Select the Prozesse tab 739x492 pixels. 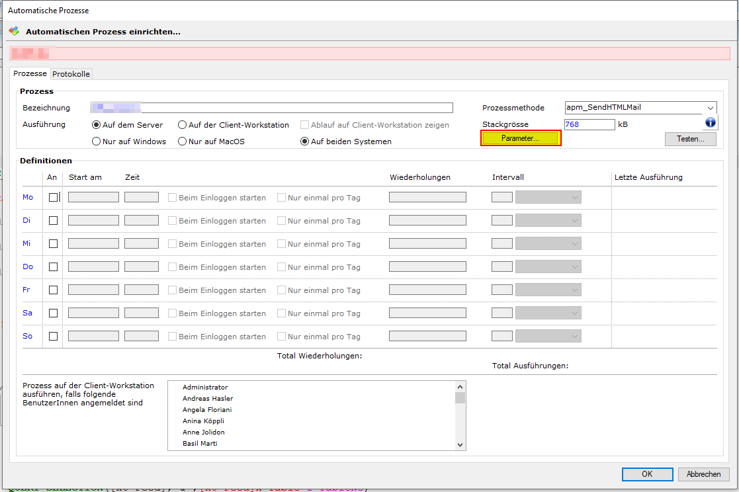[x=30, y=73]
